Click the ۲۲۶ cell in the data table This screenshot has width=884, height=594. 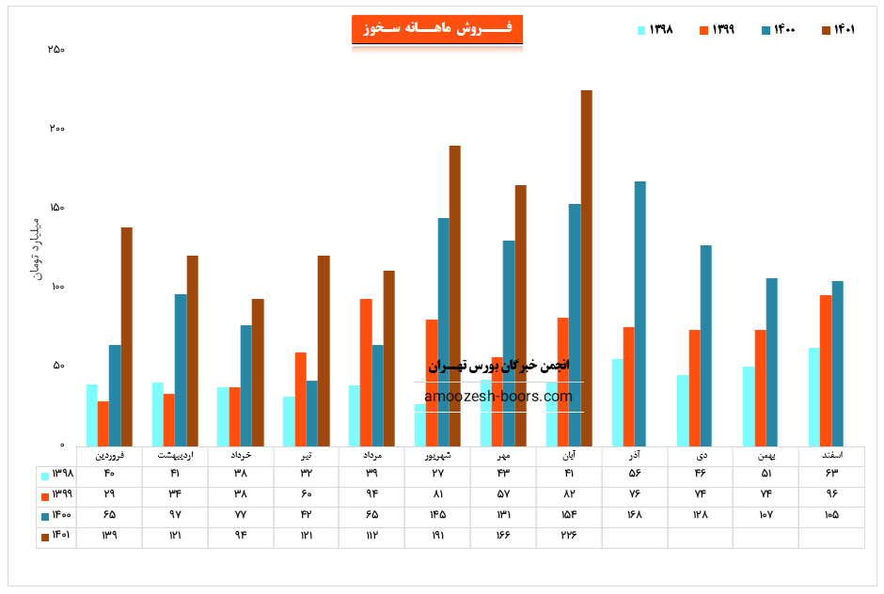pos(569,537)
